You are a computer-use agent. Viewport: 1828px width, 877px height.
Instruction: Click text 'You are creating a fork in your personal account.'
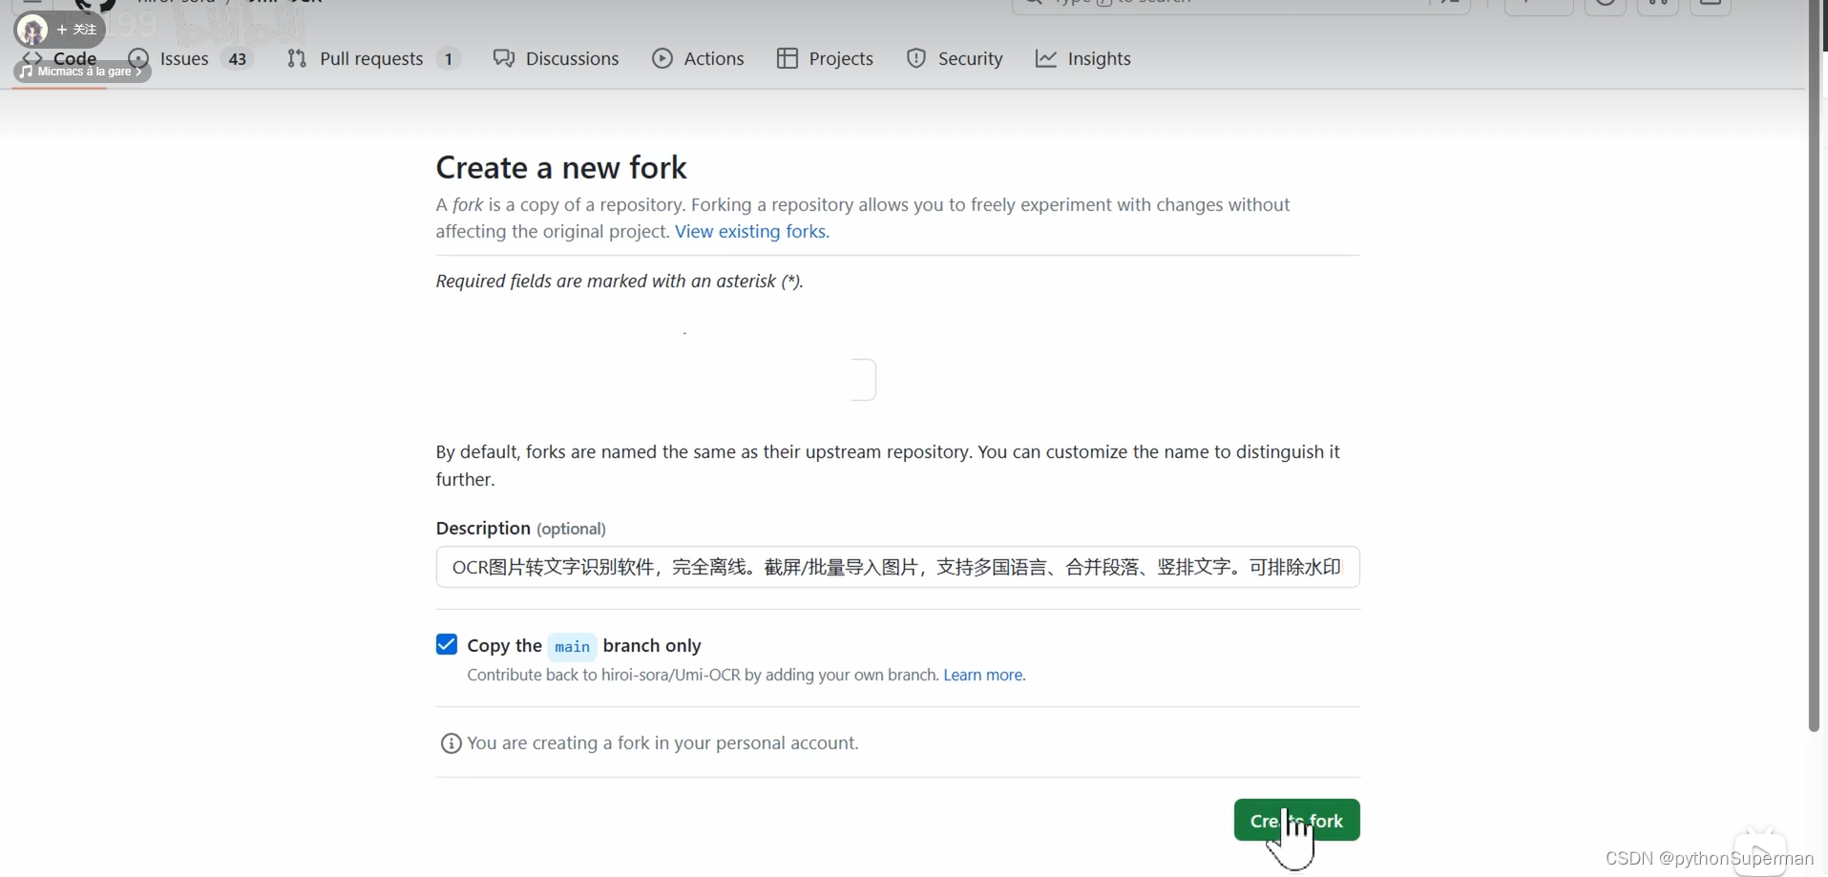[x=662, y=743]
